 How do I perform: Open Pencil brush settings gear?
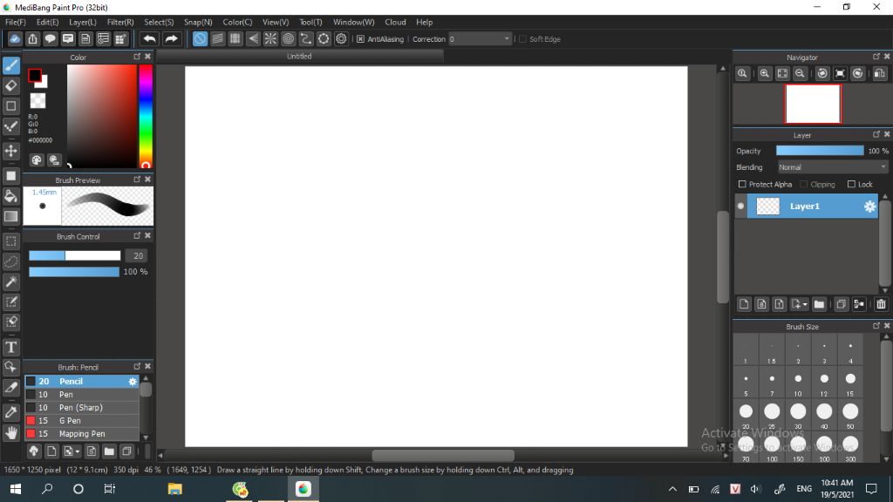tap(133, 382)
